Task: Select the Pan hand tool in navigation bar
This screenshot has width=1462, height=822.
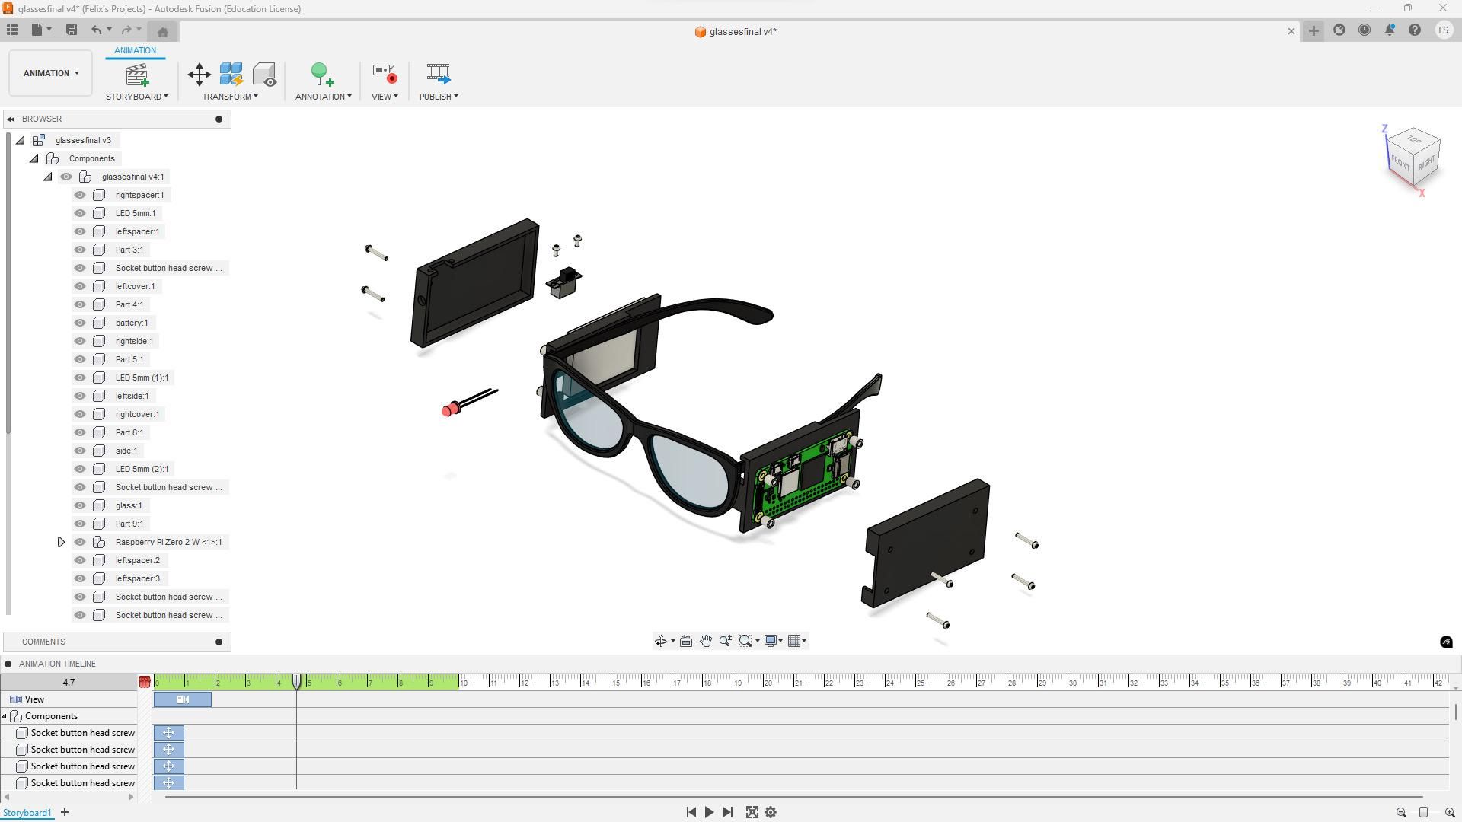Action: pos(706,641)
